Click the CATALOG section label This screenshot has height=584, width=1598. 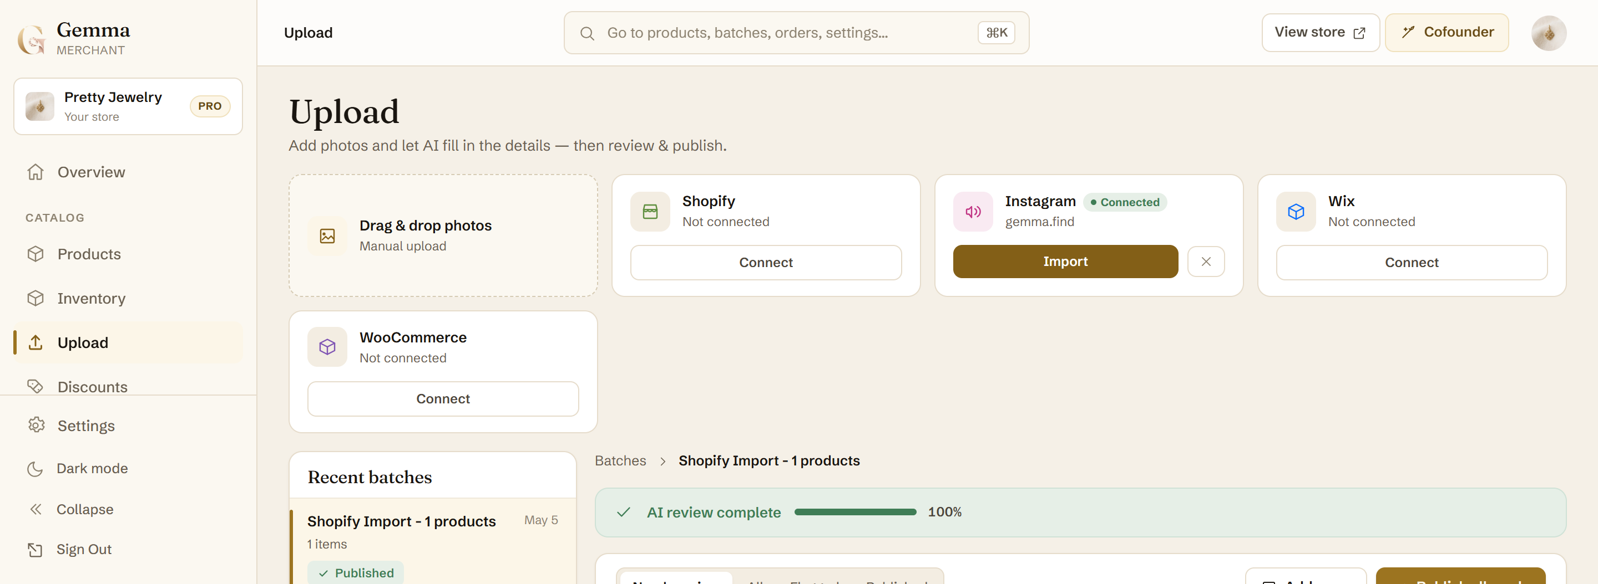tap(54, 218)
